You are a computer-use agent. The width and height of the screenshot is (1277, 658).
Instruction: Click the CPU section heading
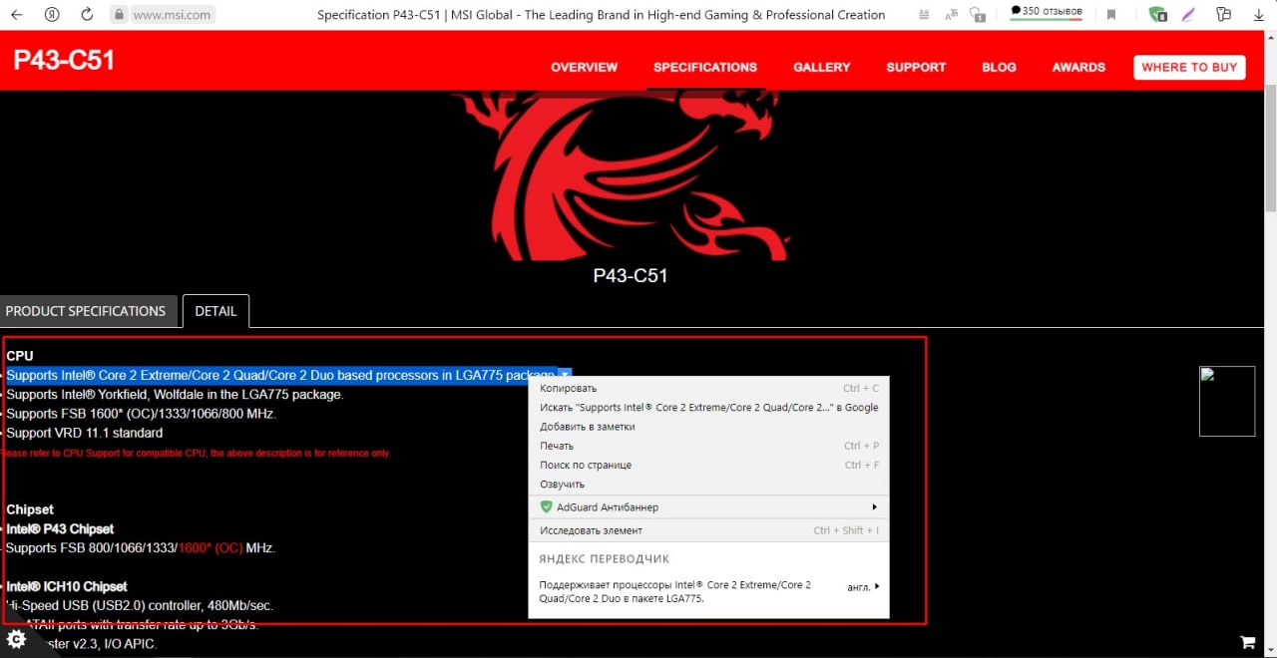[20, 356]
